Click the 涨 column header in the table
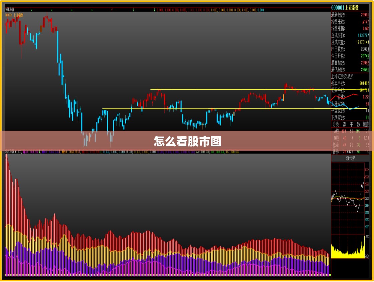Image resolution: width=374 pixels, height=282 pixels. point(344,124)
